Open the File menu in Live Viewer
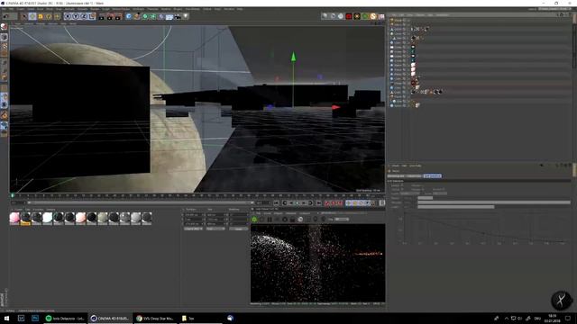The height and width of the screenshot is (324, 577). point(259,213)
